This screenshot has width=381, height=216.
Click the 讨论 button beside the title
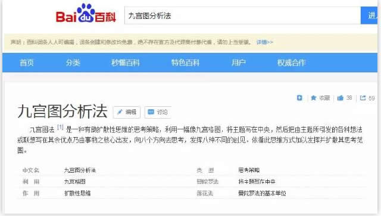click(158, 112)
